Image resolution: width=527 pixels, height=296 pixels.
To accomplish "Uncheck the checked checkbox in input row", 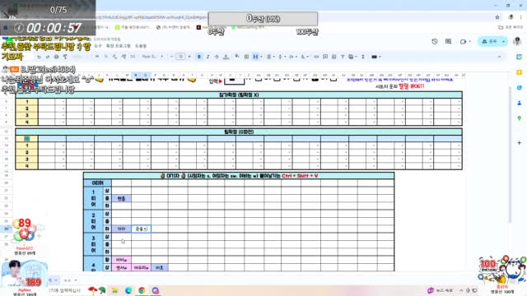I will pyautogui.click(x=315, y=79).
